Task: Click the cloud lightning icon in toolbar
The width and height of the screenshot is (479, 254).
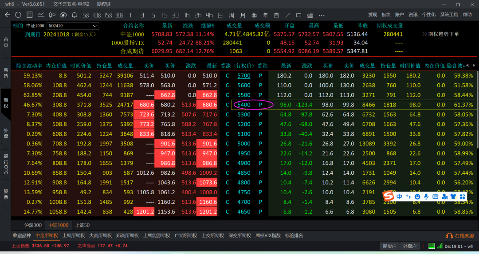Action: click(x=63, y=15)
